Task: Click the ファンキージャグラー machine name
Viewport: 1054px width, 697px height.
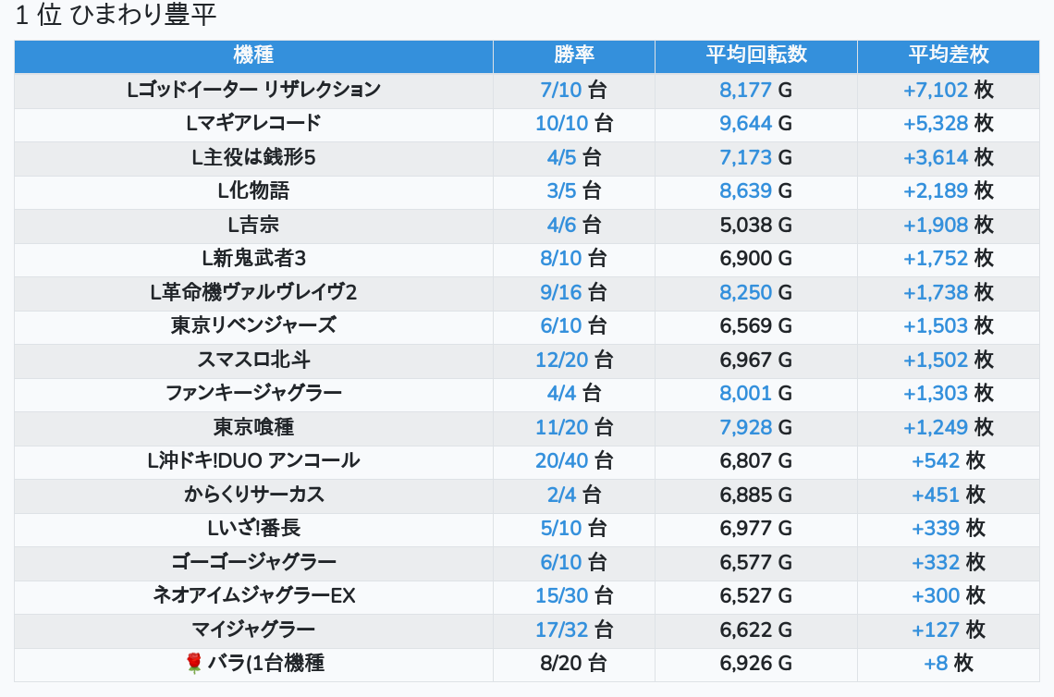Action: point(253,393)
